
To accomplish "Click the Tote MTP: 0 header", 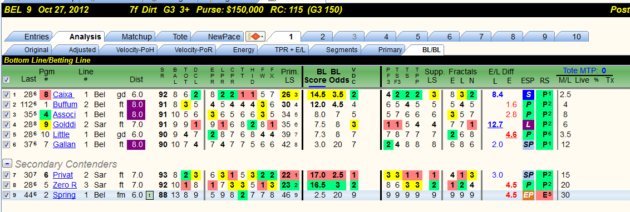I will click(x=584, y=71).
